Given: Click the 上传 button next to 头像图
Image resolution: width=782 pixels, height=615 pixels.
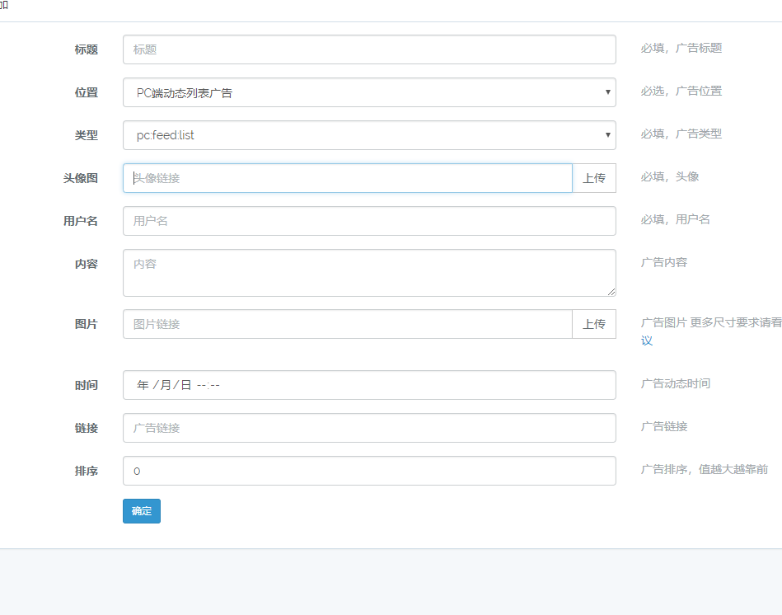Looking at the screenshot, I should [594, 177].
